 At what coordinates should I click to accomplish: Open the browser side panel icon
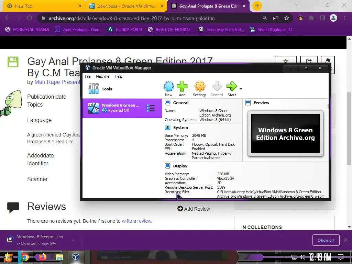point(322,18)
